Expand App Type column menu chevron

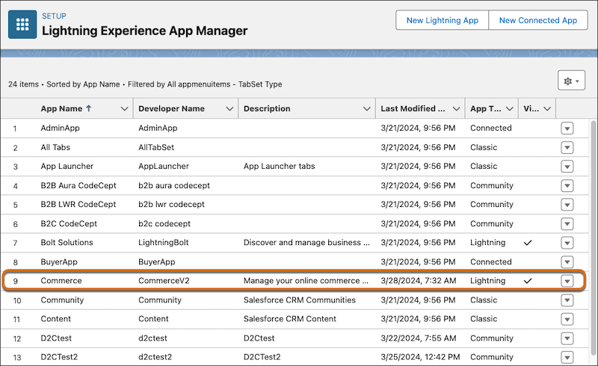pyautogui.click(x=510, y=108)
